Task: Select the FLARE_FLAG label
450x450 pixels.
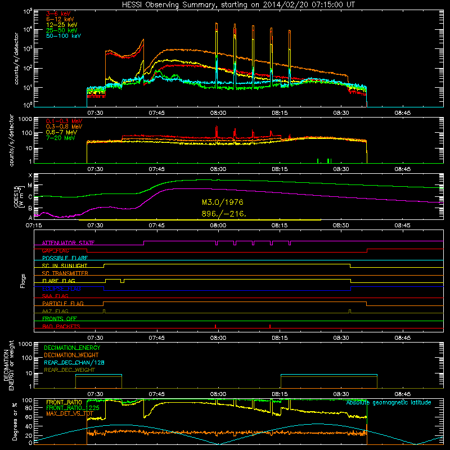Action: 58,281
